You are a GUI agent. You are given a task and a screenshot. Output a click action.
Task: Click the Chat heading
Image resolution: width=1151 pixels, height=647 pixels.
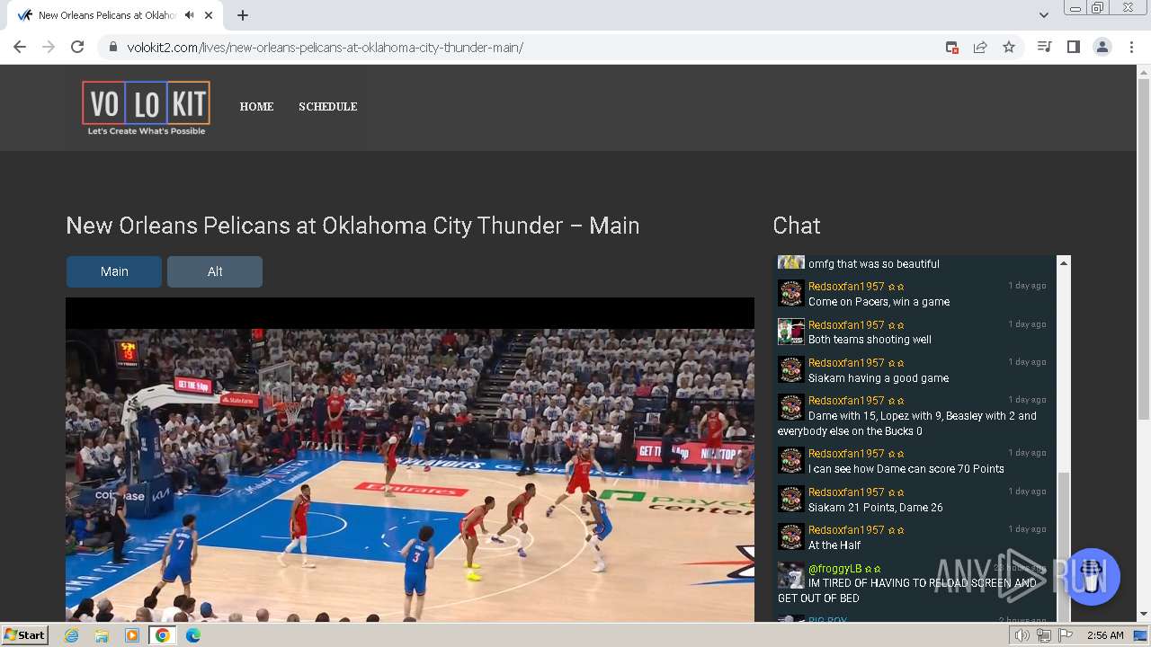tap(797, 226)
